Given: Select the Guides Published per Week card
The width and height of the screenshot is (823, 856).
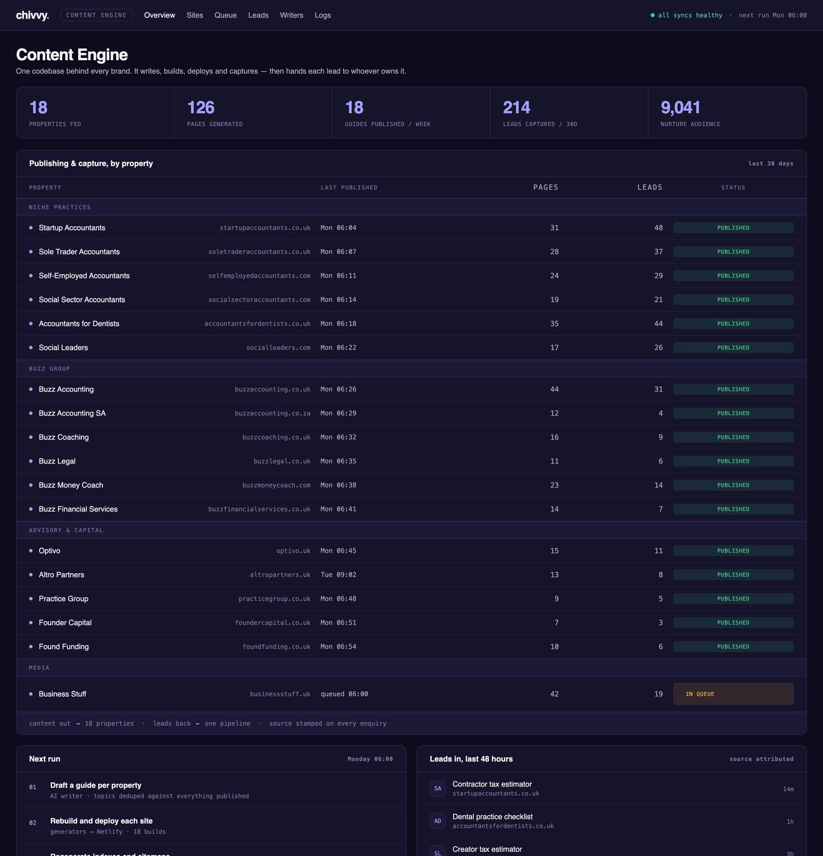Looking at the screenshot, I should [411, 113].
